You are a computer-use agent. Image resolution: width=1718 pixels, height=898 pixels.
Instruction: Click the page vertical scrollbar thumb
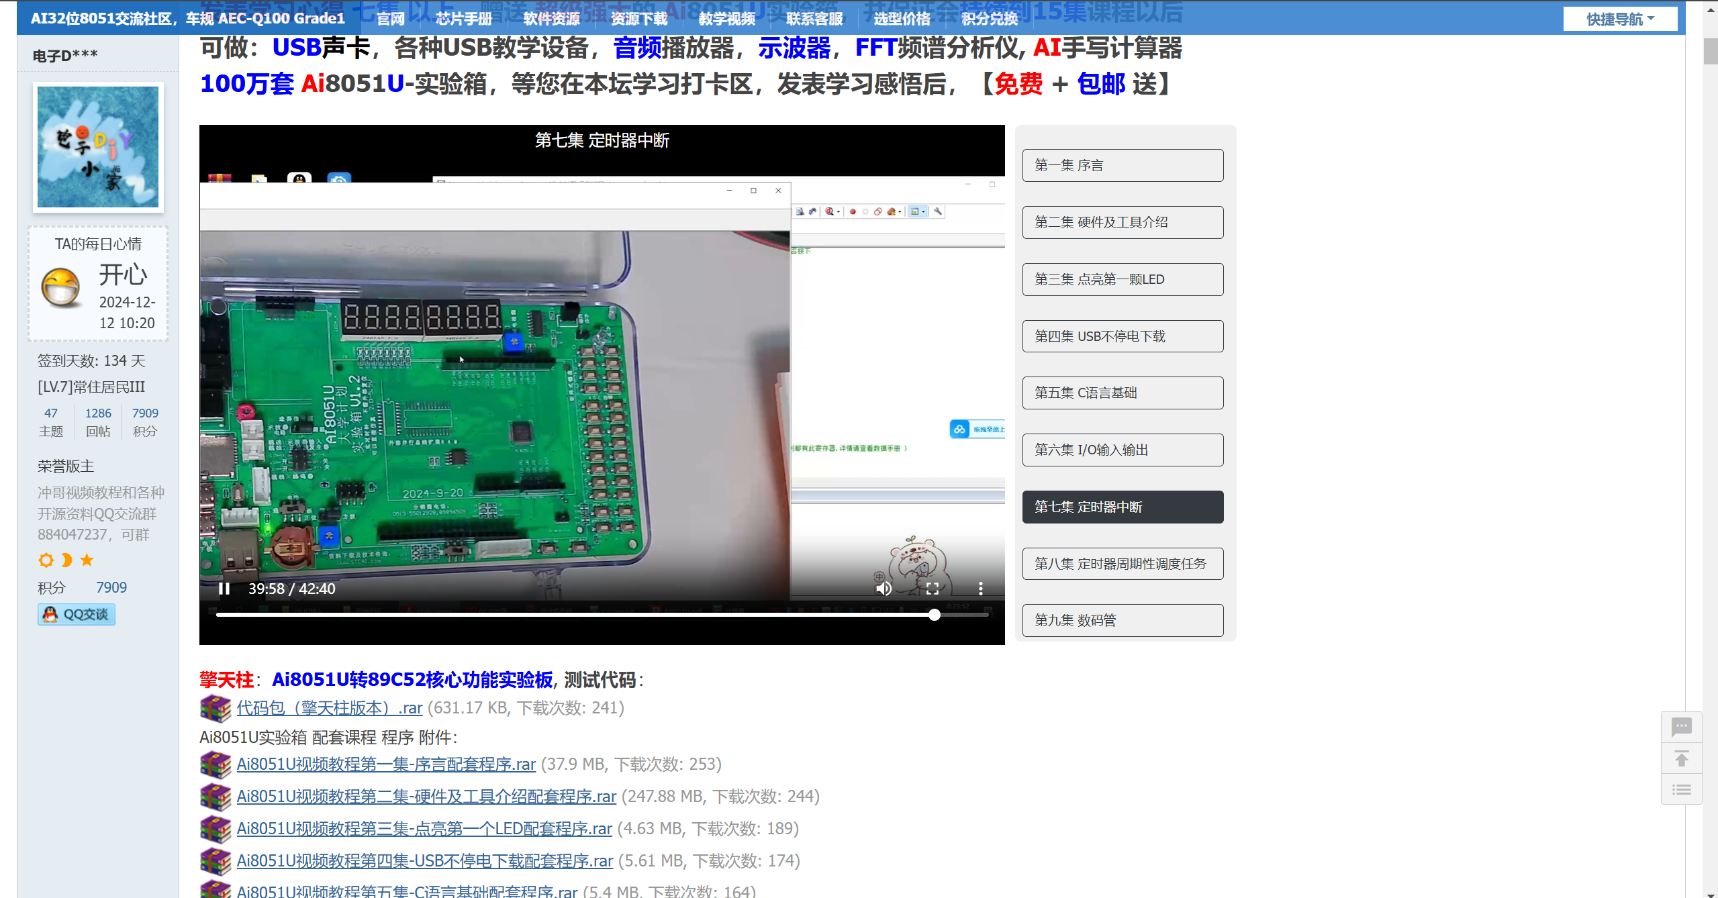pyautogui.click(x=1711, y=52)
